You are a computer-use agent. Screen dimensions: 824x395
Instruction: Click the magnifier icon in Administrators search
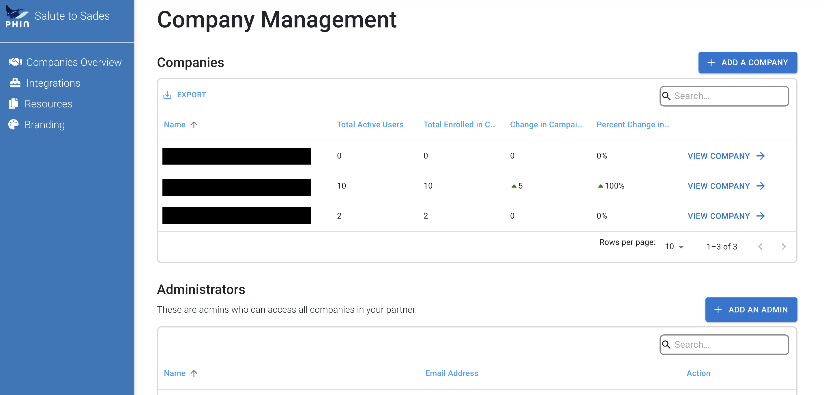pos(666,344)
